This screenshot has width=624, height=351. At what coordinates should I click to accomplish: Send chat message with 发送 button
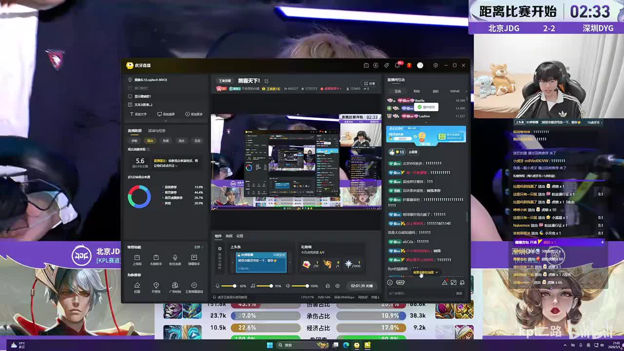[459, 293]
